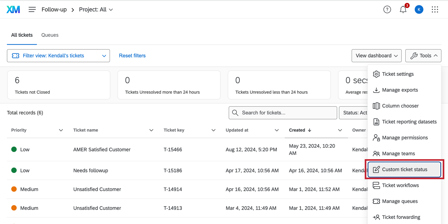Select Ticket settings gear option

click(x=398, y=74)
